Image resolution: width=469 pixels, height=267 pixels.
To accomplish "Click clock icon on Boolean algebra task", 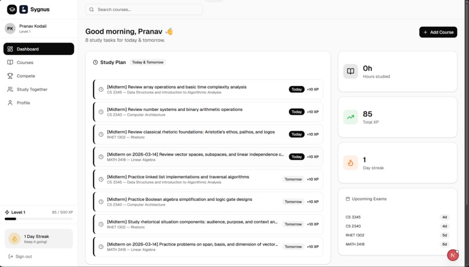I will [101, 201].
